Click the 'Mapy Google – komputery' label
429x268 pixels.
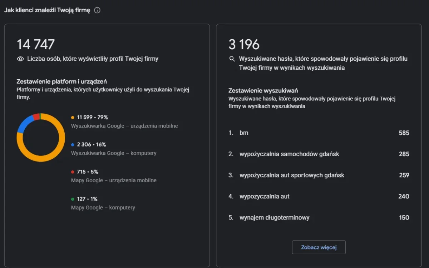103,208
